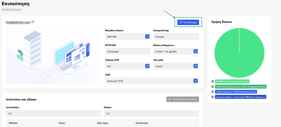The image size is (281, 127).
Task: Click the Κατάσταση column header
Action: pos(142,123)
